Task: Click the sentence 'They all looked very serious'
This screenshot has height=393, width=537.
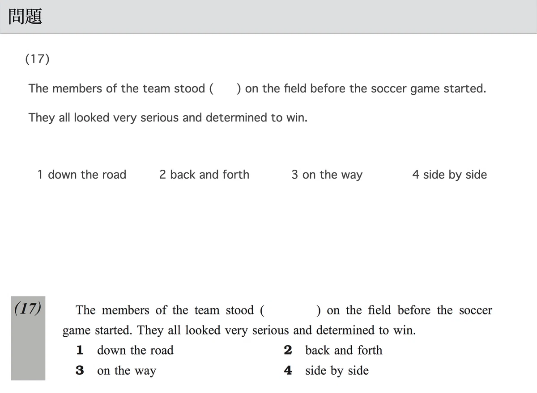Action: pos(168,117)
